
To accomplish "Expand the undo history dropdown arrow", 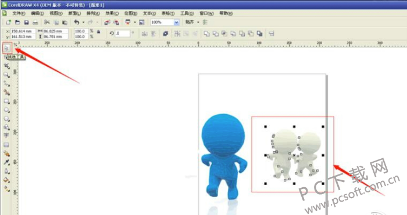I will (x=83, y=23).
